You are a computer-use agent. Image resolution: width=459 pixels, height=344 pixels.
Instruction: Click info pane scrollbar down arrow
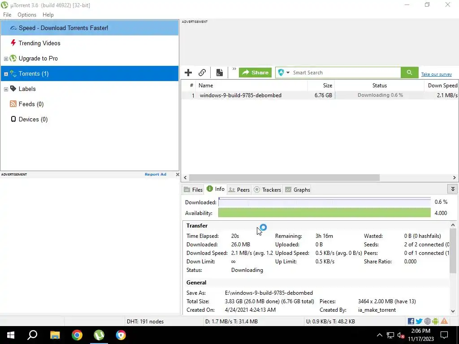(x=453, y=311)
